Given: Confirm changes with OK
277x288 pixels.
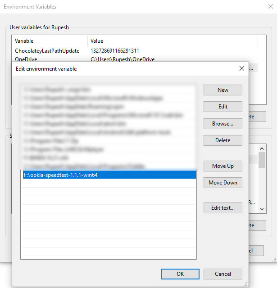Looking at the screenshot, I should point(180,274).
